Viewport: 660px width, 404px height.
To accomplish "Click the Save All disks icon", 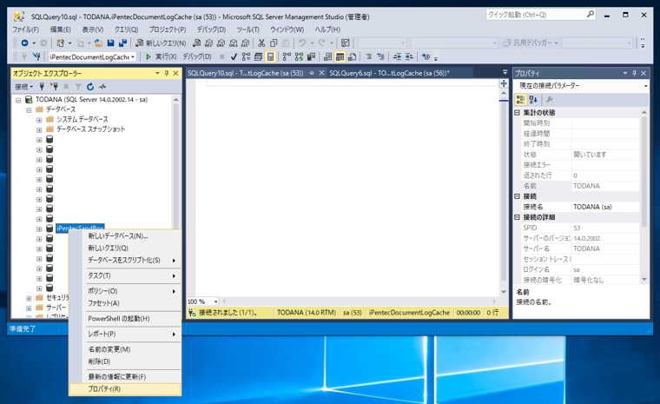I will [x=122, y=43].
